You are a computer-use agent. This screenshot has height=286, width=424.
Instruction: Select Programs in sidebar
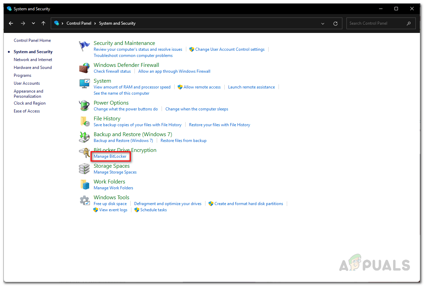[22, 75]
